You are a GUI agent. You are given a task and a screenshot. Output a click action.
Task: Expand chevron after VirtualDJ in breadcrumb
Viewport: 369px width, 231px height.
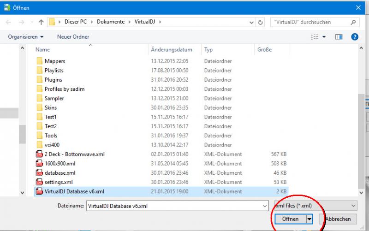160,22
